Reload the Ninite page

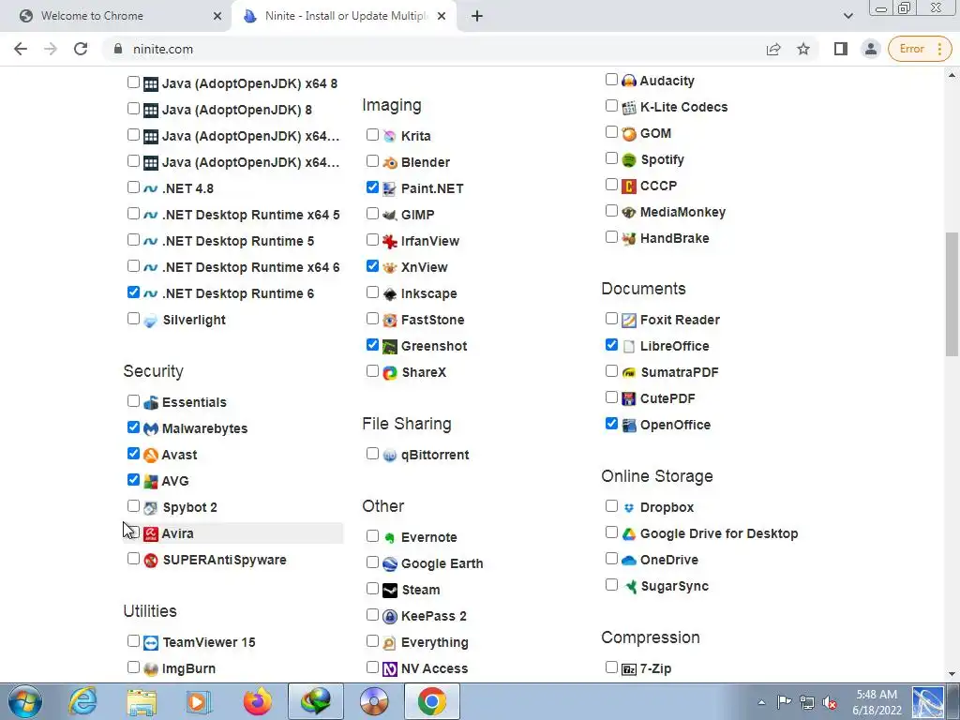pos(81,49)
